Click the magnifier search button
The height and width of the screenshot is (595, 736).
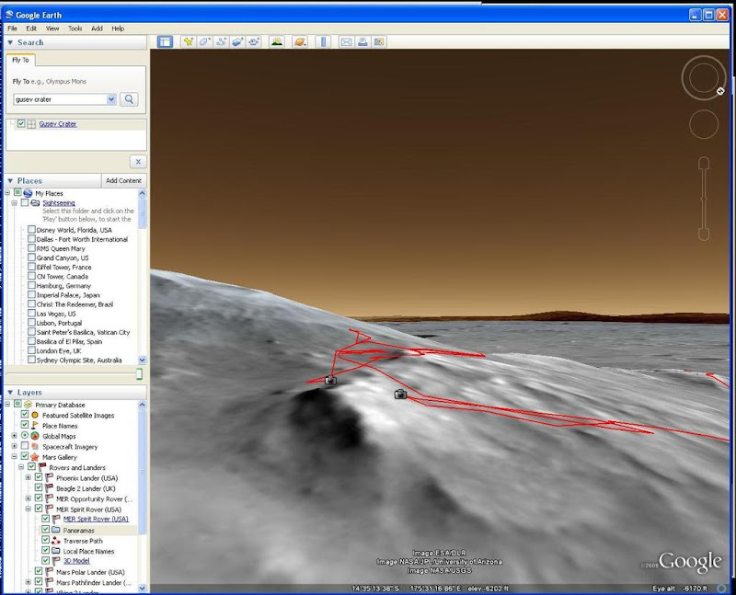[x=130, y=99]
